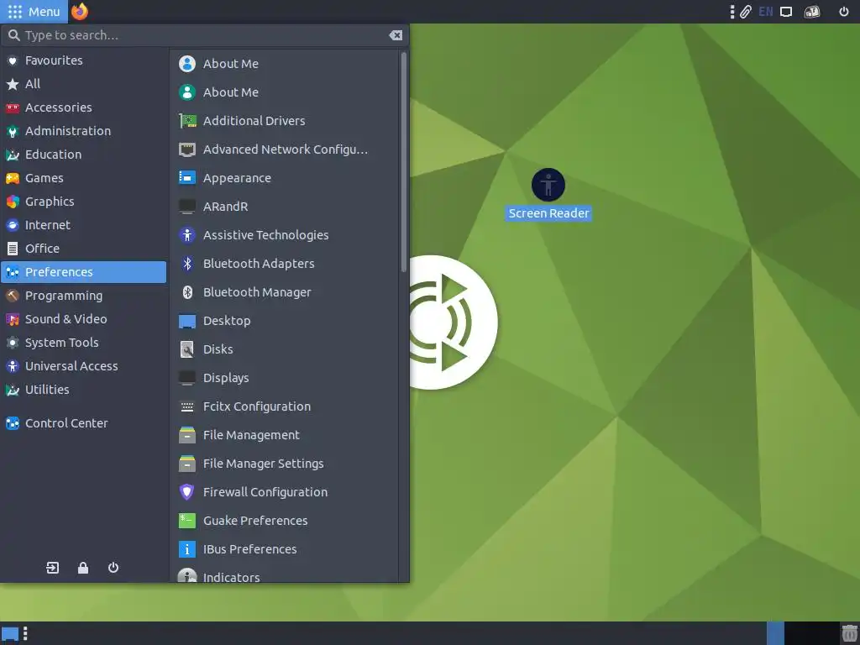Open Advanced Network Configuration
The height and width of the screenshot is (645, 860).
point(286,149)
